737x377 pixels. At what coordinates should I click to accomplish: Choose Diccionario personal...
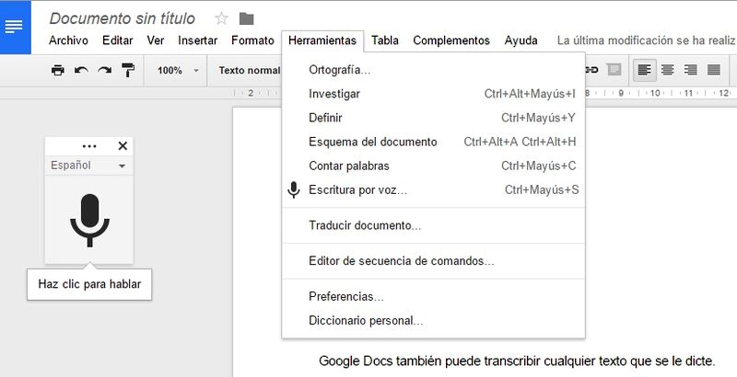[x=433, y=321]
